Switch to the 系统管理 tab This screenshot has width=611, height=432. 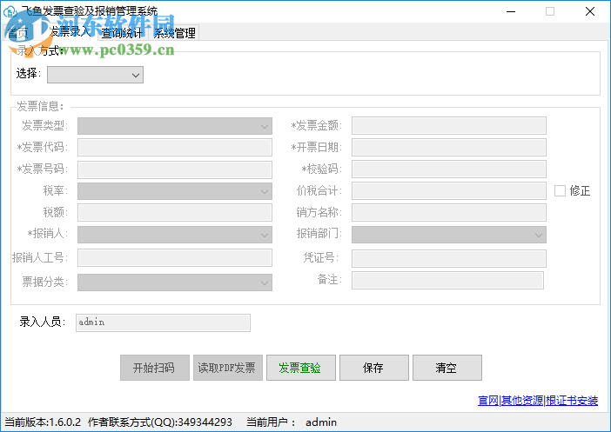(174, 33)
